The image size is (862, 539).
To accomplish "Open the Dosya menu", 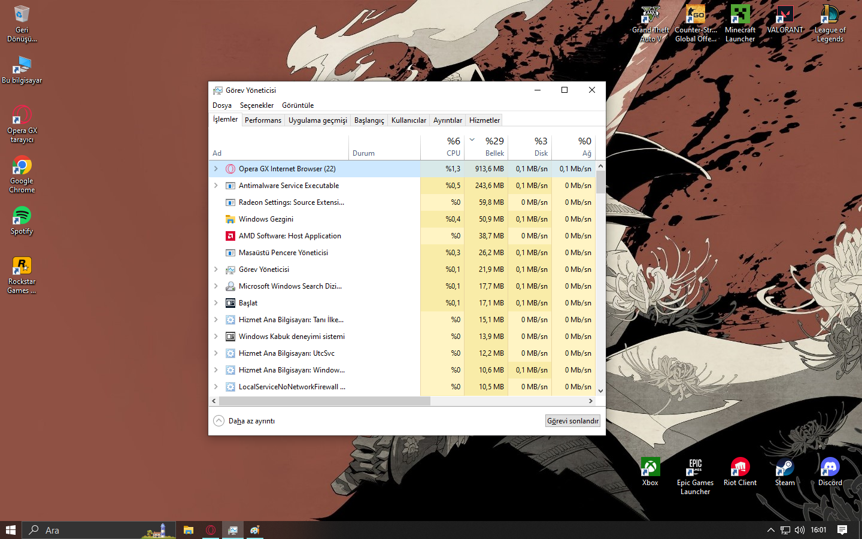I will [222, 105].
